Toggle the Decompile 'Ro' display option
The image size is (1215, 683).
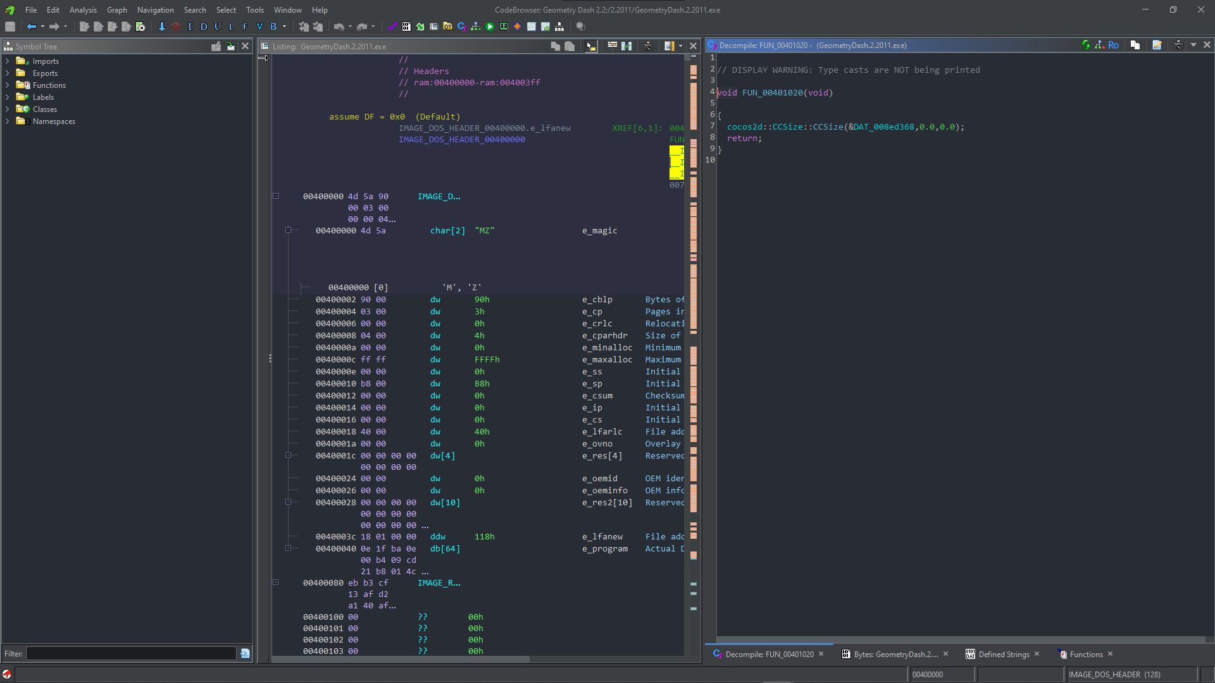click(1113, 45)
